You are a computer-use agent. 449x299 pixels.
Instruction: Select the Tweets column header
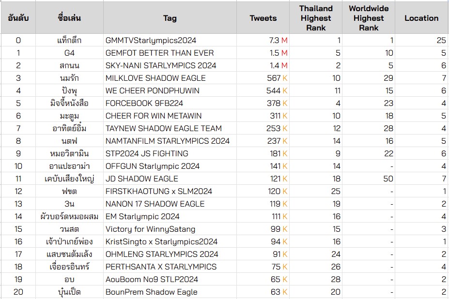click(263, 18)
